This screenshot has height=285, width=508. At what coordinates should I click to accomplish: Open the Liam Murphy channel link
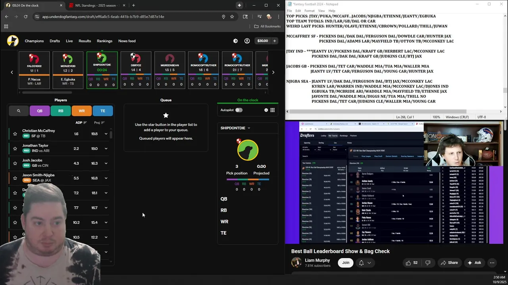pyautogui.click(x=317, y=260)
